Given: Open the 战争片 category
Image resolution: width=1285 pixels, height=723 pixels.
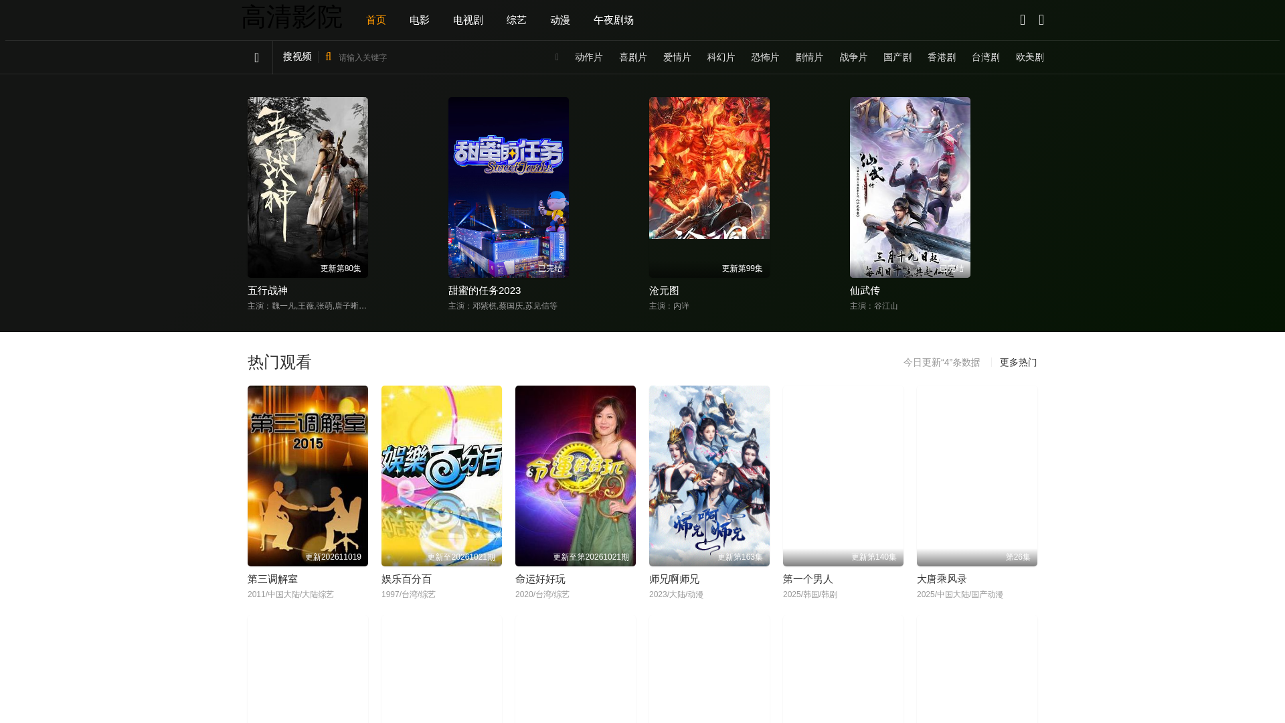Looking at the screenshot, I should pos(853,58).
